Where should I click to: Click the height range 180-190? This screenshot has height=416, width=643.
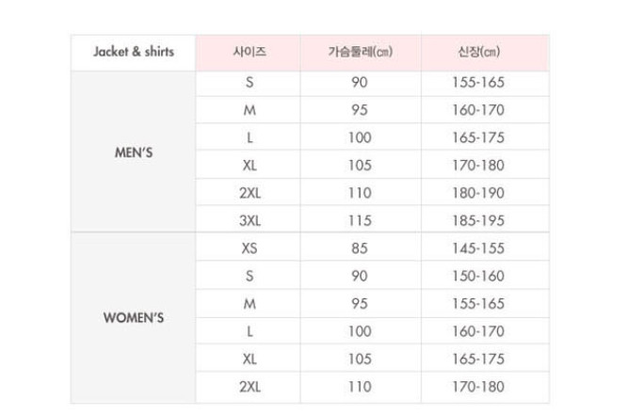[476, 193]
